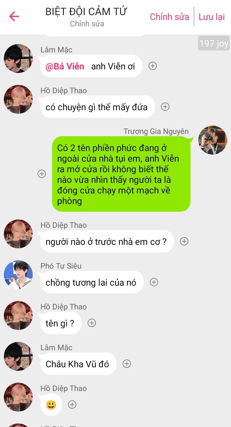Open Phó Tư Siêu's profile picture
231x427 pixels.
click(18, 275)
